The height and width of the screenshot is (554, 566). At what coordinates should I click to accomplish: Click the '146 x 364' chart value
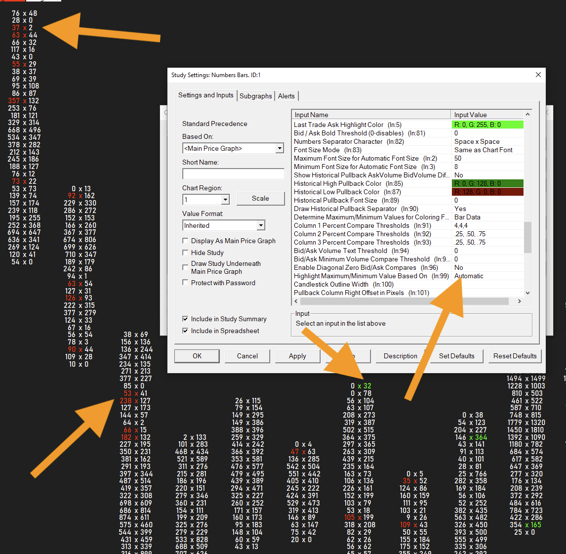pyautogui.click(x=471, y=437)
